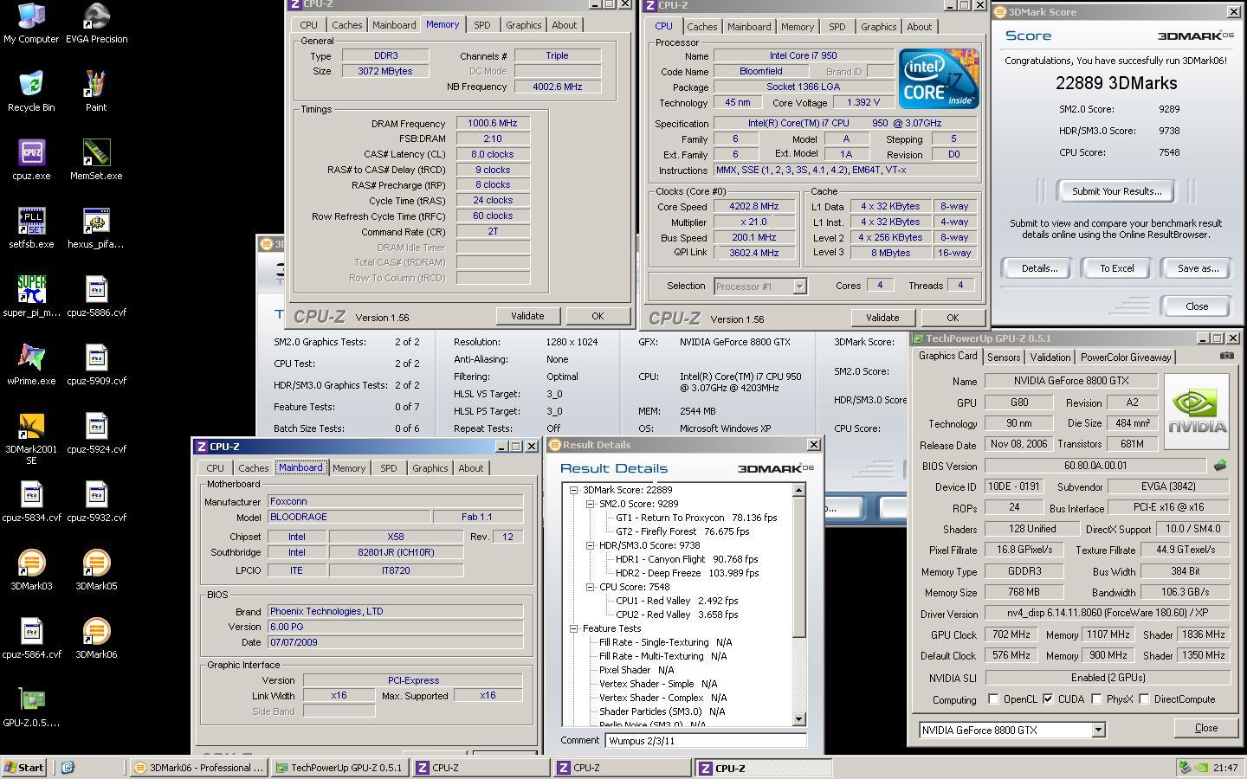Select the Recycle Bin icon
1247x779 pixels.
pyautogui.click(x=31, y=92)
